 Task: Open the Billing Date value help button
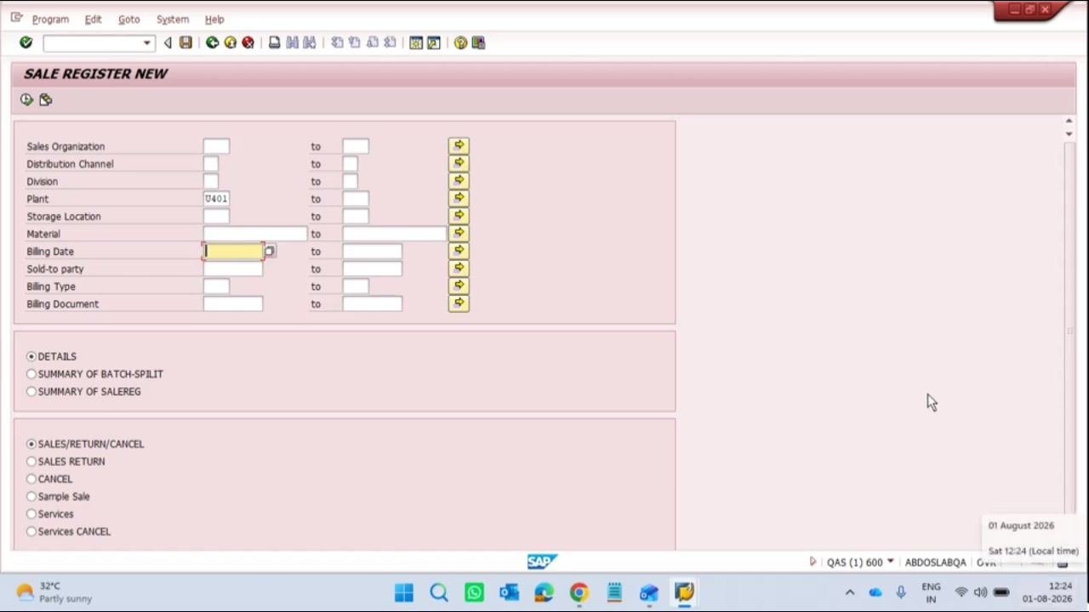coord(270,252)
